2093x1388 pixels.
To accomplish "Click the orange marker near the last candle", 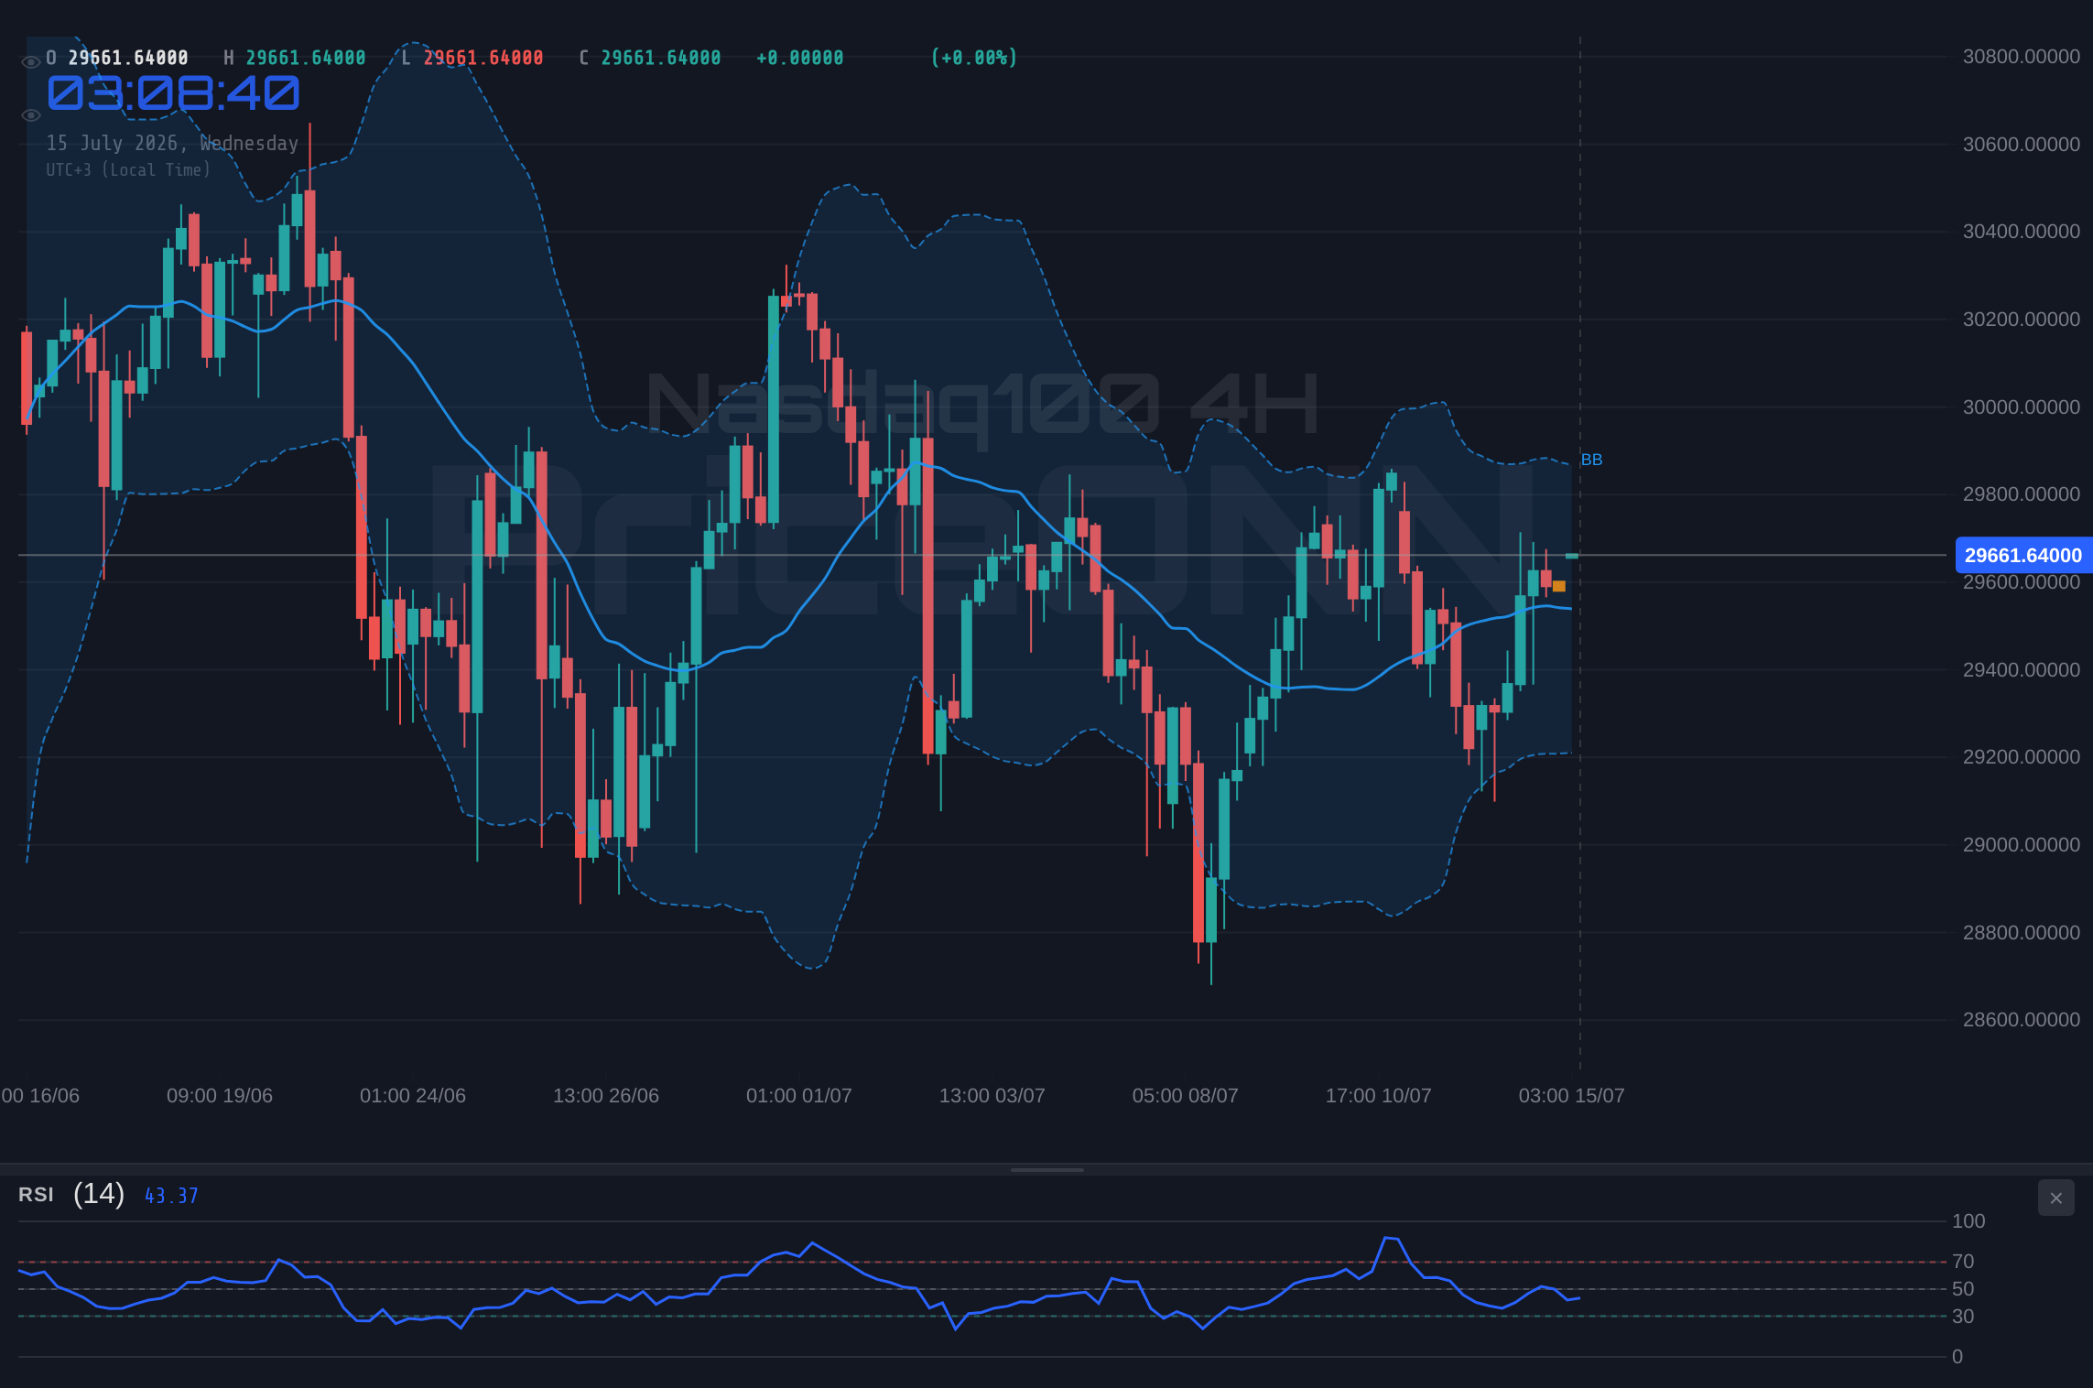I will coord(1559,586).
